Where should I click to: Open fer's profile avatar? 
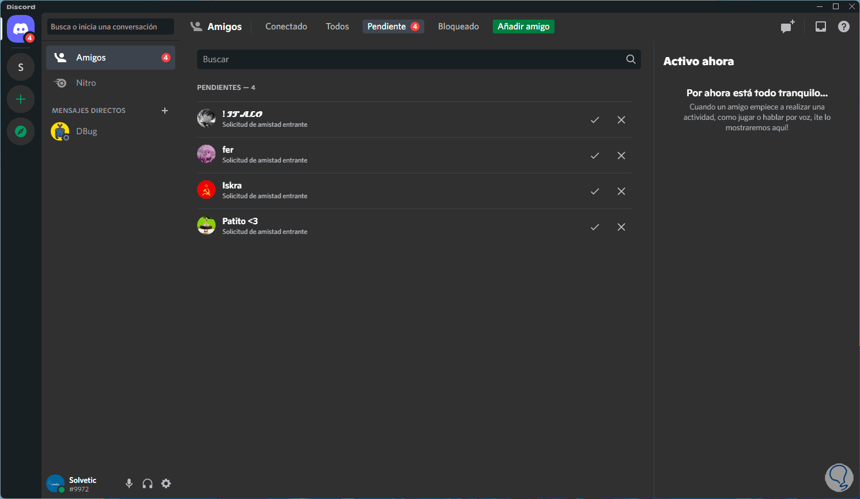206,154
